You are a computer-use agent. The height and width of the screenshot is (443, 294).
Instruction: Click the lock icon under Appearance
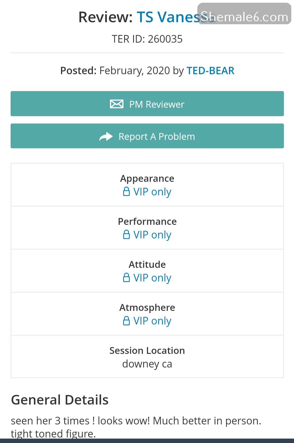click(126, 191)
